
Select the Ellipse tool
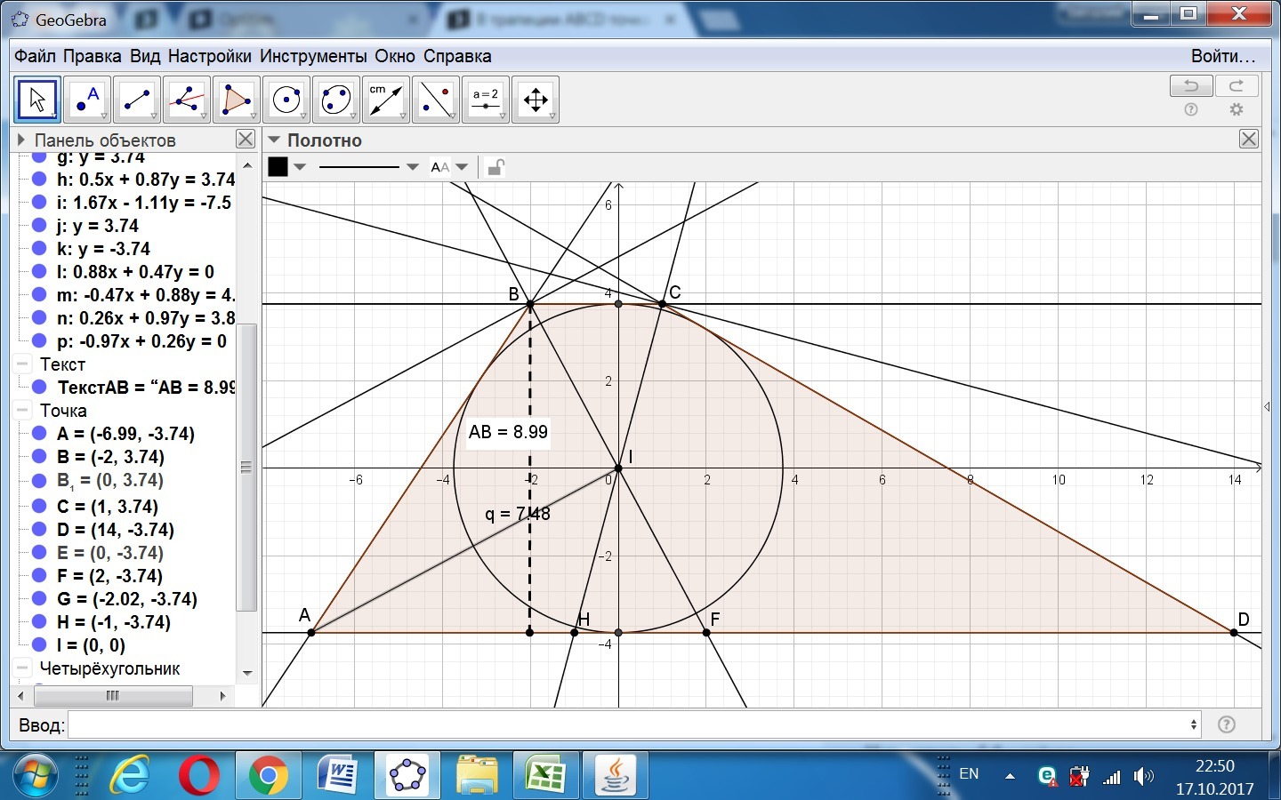pyautogui.click(x=336, y=100)
